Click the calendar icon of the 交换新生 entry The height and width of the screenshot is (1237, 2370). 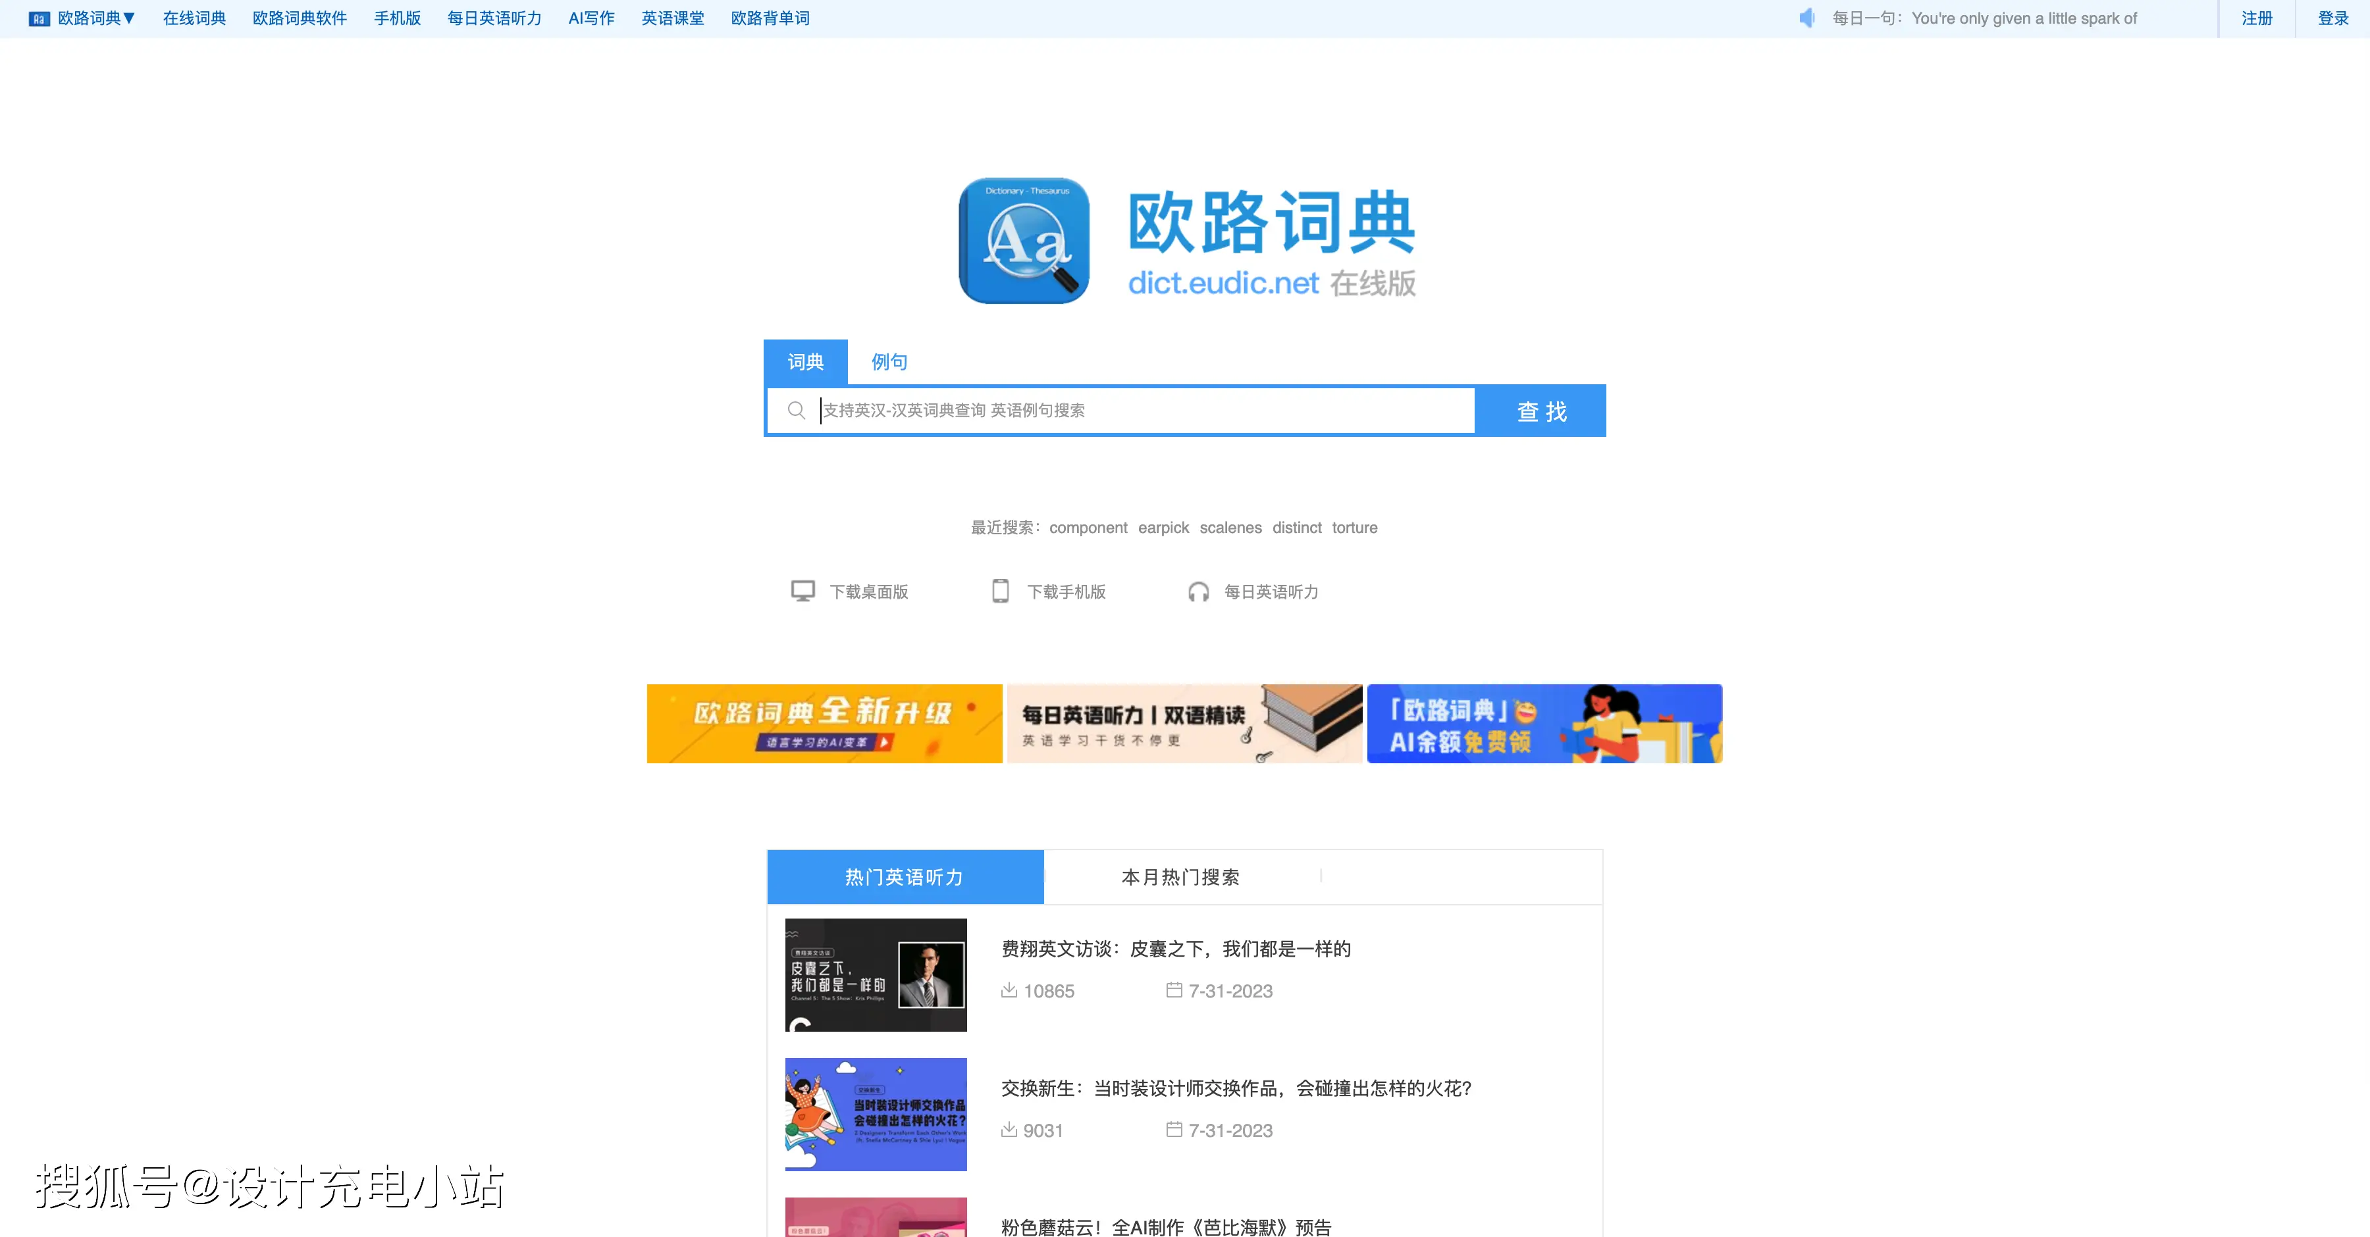[1174, 1129]
